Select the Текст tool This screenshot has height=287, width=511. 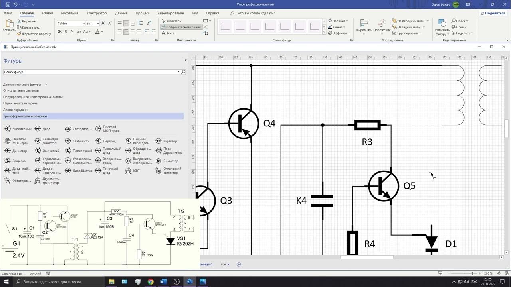pyautogui.click(x=168, y=33)
